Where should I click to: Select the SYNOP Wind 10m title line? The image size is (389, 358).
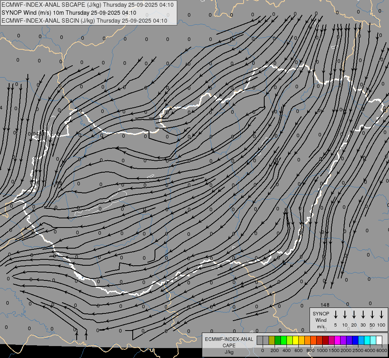click(69, 13)
